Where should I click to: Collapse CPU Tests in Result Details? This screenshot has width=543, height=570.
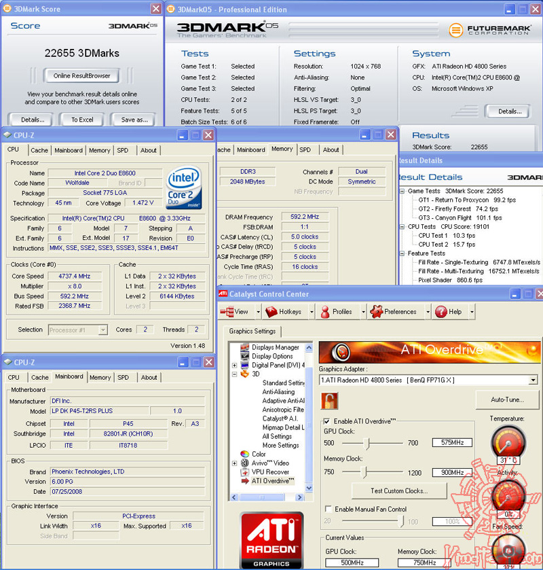[x=402, y=227]
